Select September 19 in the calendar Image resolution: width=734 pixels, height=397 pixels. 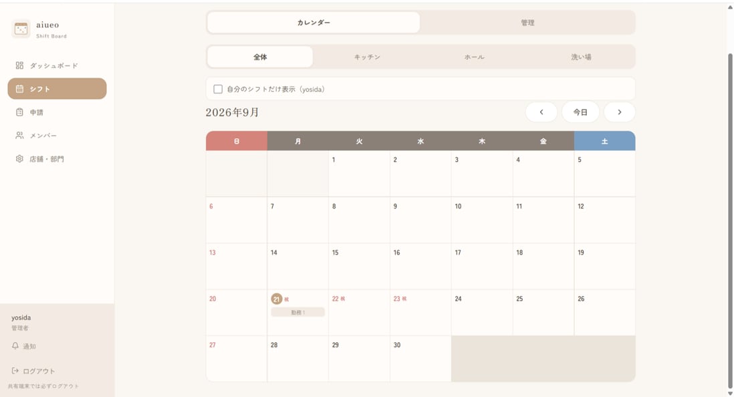click(x=605, y=266)
